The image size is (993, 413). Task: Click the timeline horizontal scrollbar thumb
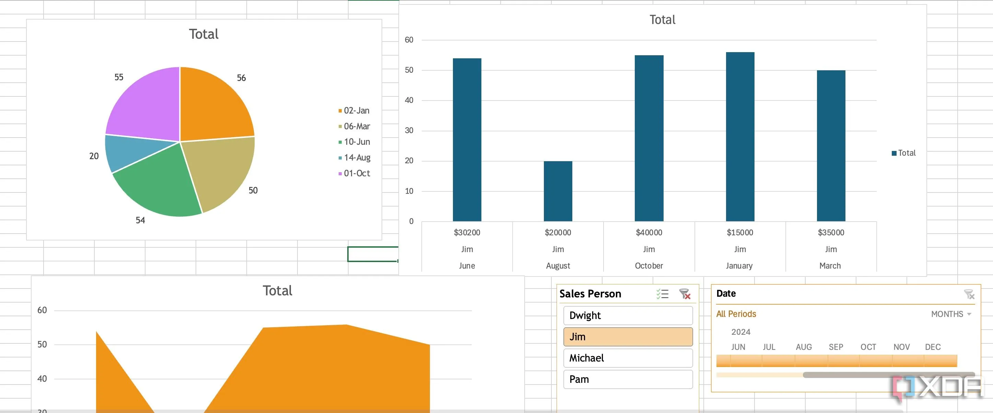pos(889,375)
